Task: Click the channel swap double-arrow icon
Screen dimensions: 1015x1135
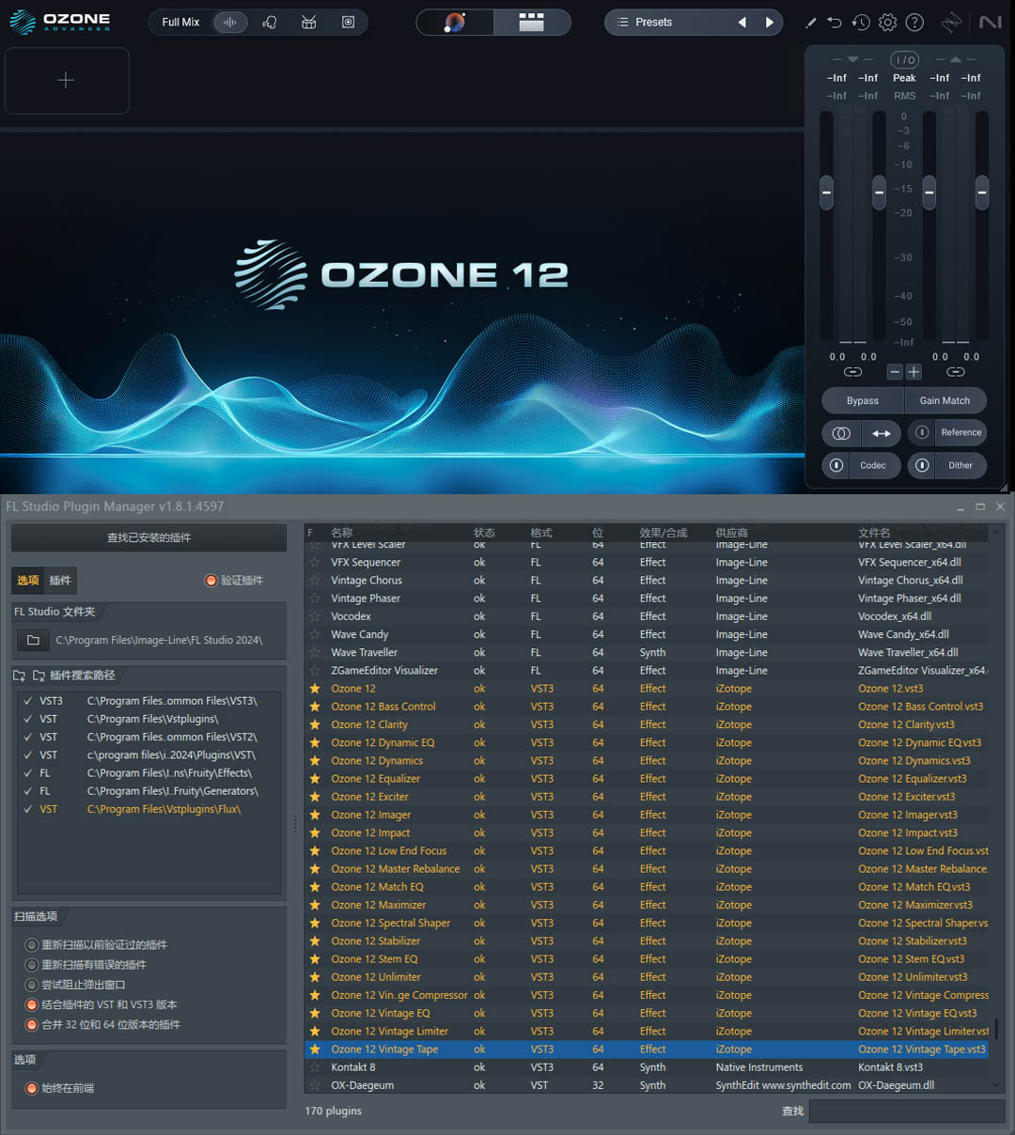Action: (882, 433)
